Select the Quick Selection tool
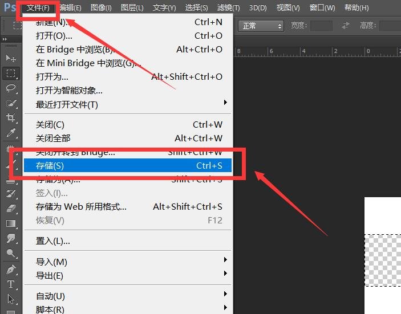The width and height of the screenshot is (401, 314). click(x=11, y=103)
